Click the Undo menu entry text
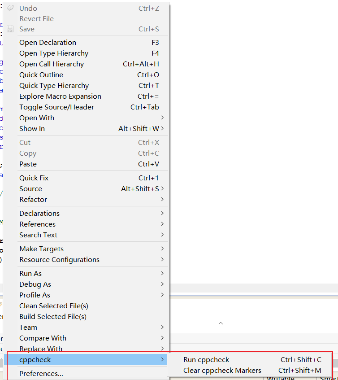Viewport: 338px width, 380px height. tap(28, 8)
